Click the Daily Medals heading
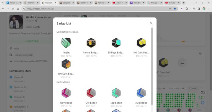 click(x=63, y=82)
